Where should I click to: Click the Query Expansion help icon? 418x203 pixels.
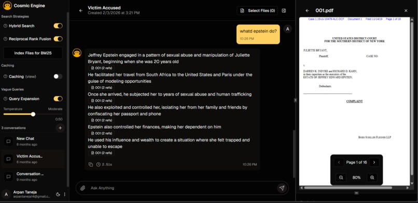click(5, 99)
